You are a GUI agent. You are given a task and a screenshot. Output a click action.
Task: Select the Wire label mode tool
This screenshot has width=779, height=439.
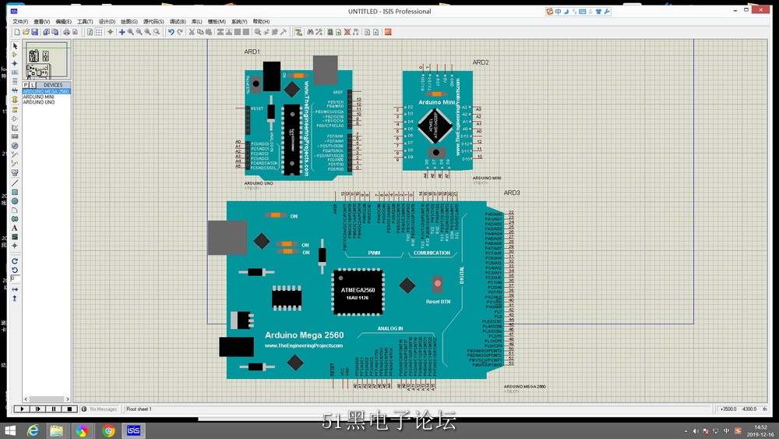[14, 73]
